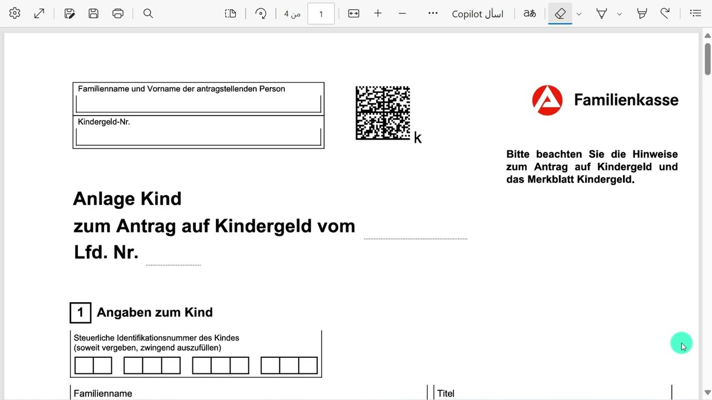Click the page number input field
The height and width of the screenshot is (400, 712).
(x=321, y=14)
